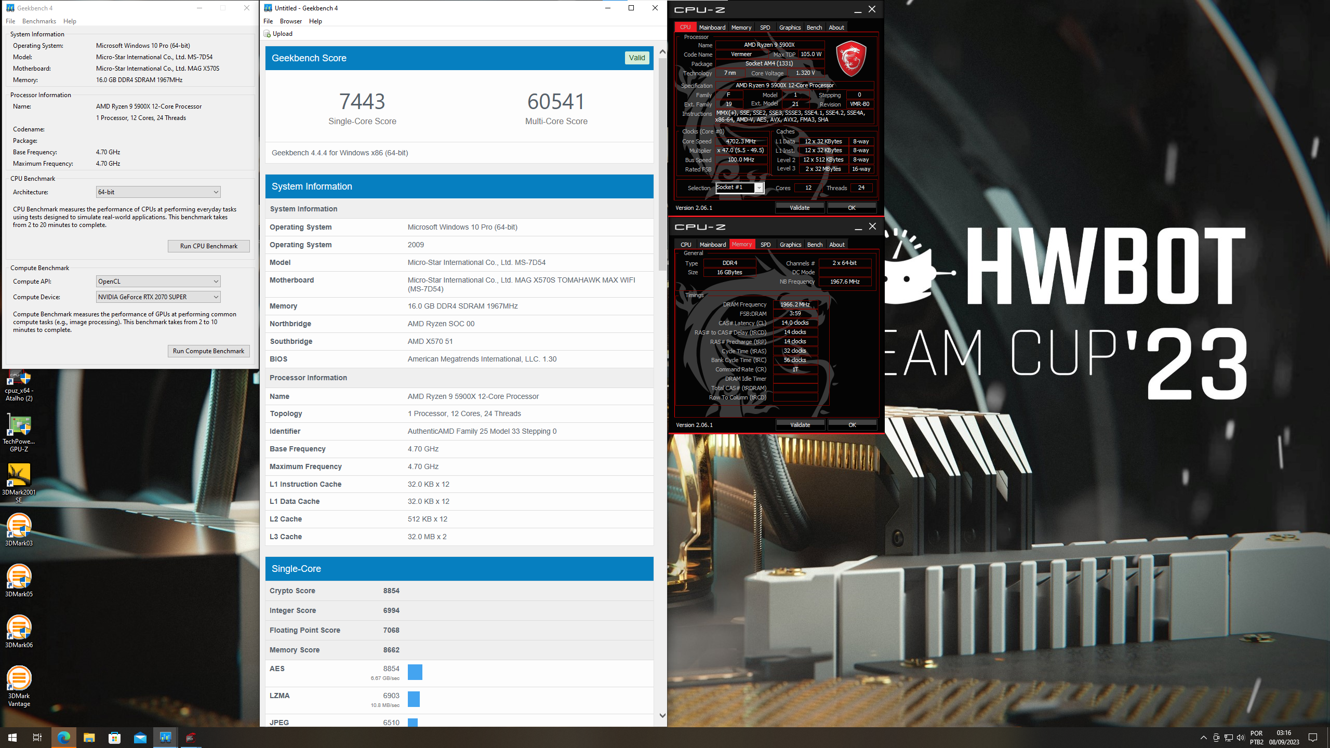Switch to SPD tab in lower CPU-Z
Screen dimensions: 1330x748
point(765,245)
